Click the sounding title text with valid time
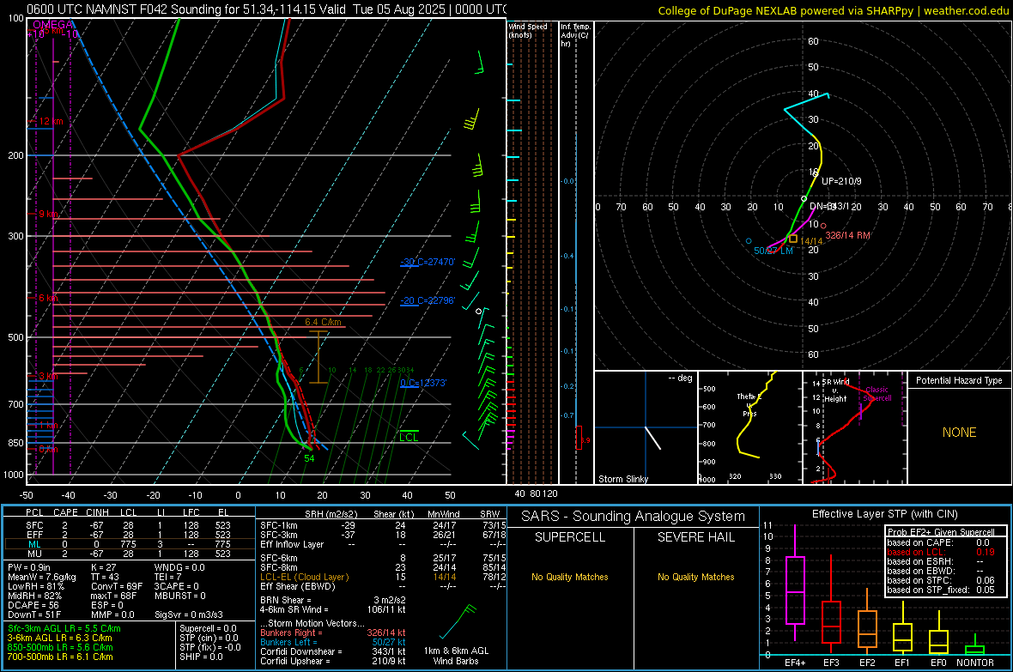Image resolution: width=1013 pixels, height=672 pixels. (x=266, y=9)
